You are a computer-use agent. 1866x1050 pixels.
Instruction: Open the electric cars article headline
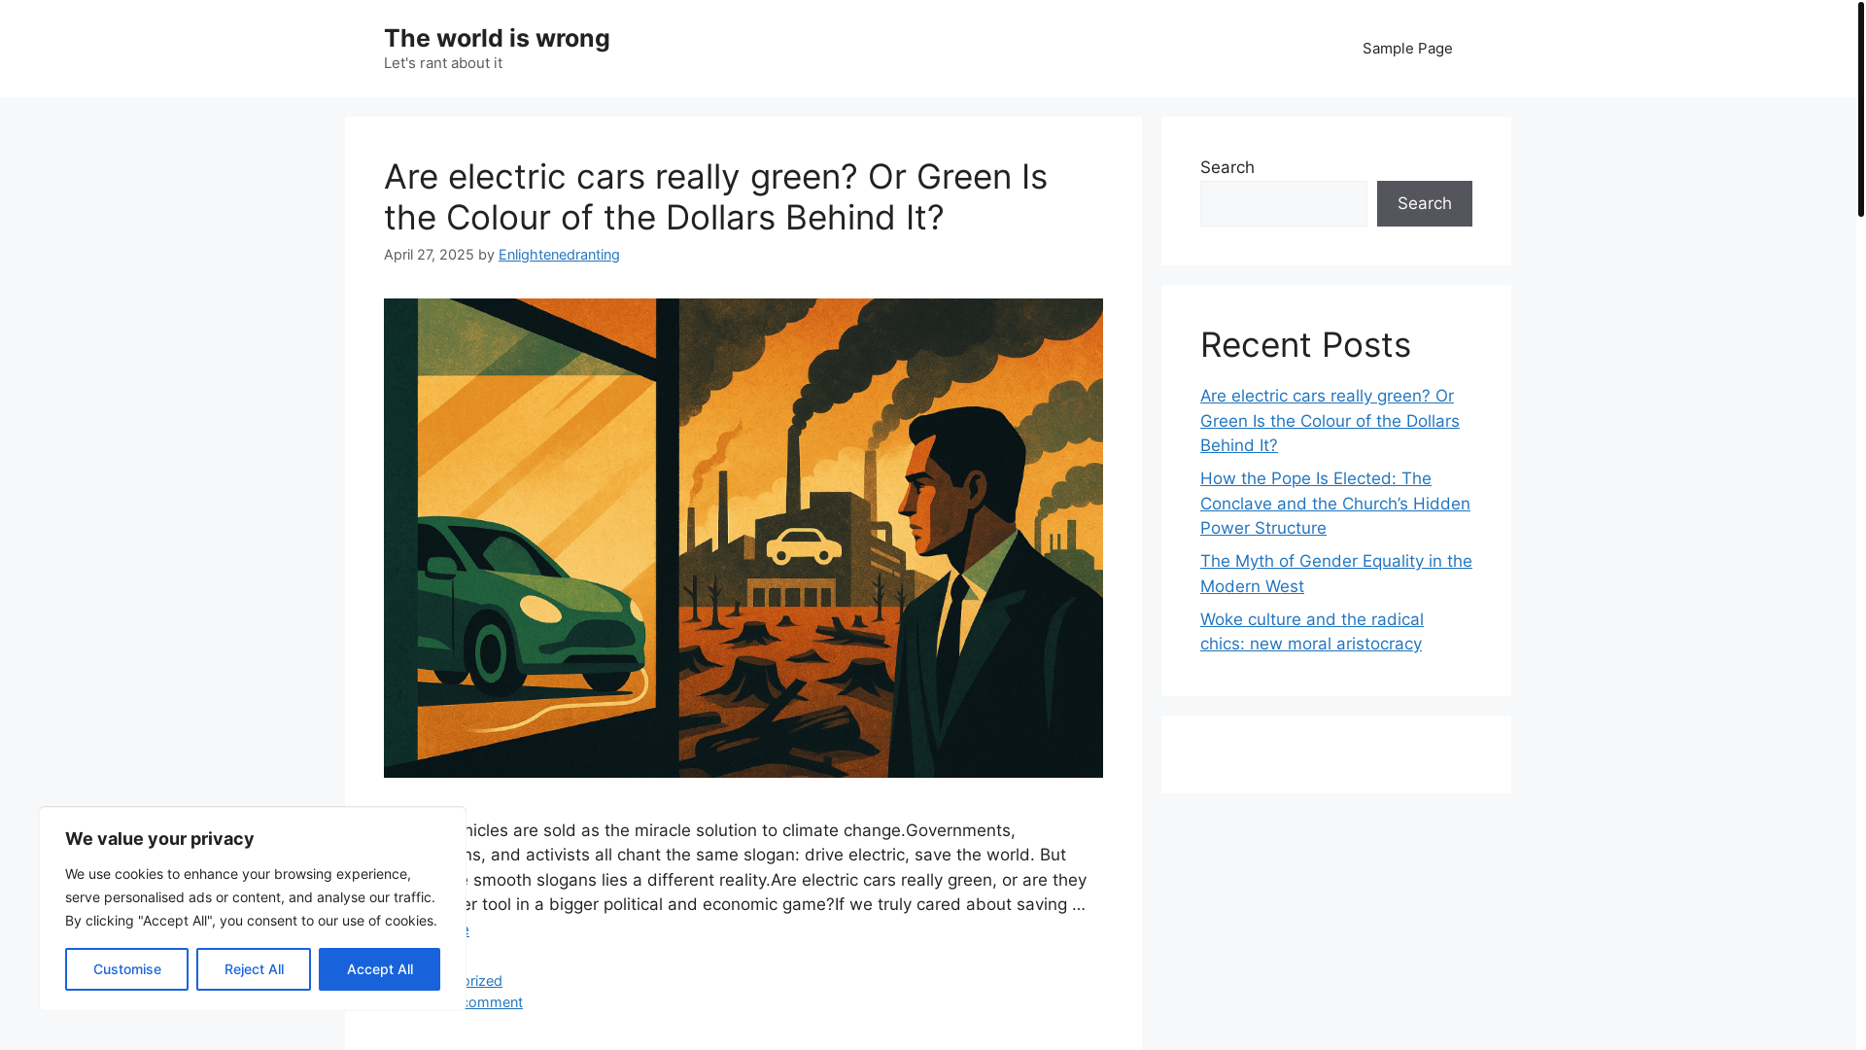pos(715,196)
